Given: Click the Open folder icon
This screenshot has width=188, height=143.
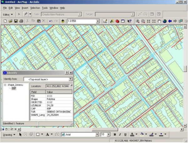Looking at the screenshot, I should tap(10, 21).
